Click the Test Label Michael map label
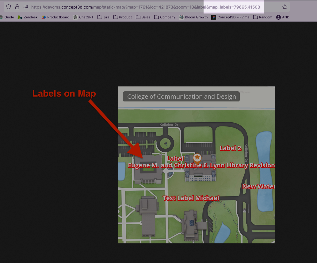The height and width of the screenshot is (263, 317). [191, 198]
